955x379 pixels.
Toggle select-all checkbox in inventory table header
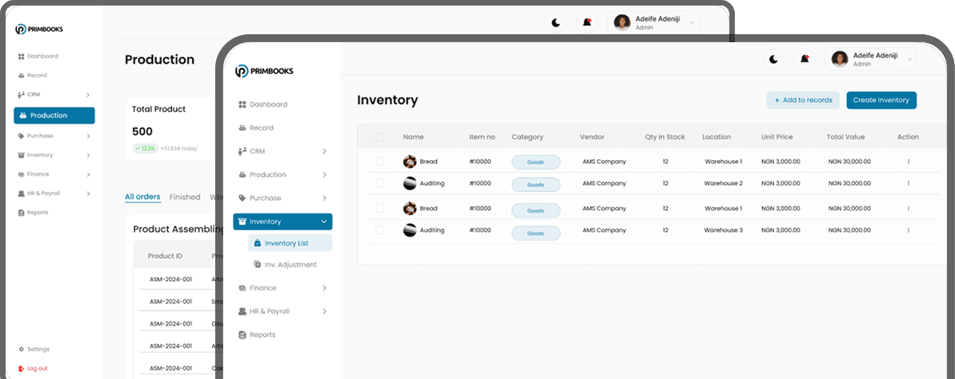[380, 138]
